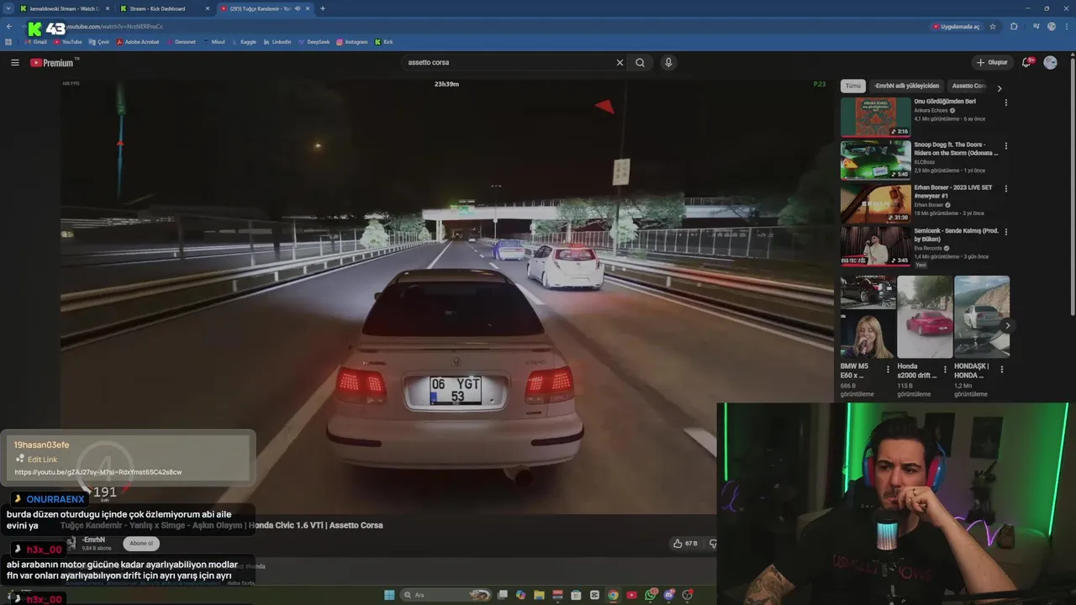
Task: Click Eva Records channel name
Action: point(929,248)
